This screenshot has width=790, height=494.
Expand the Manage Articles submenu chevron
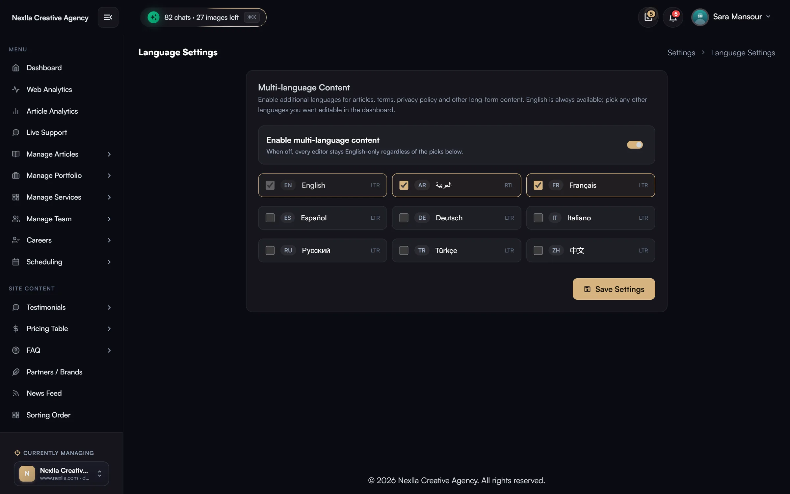[x=109, y=154]
